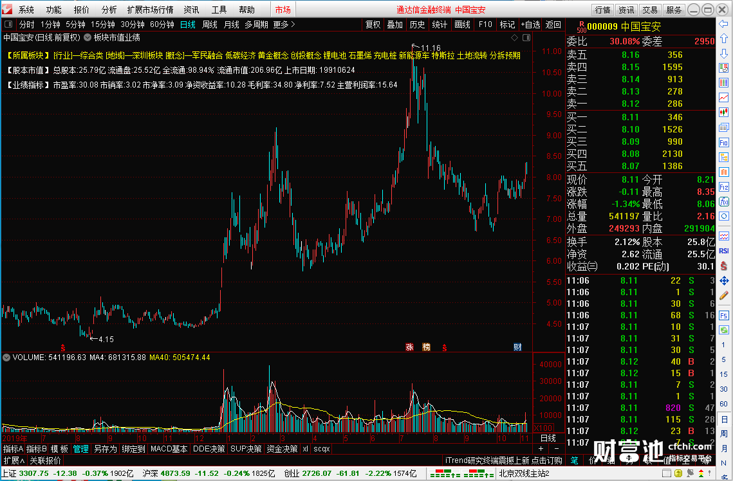Click the green refresh icon in sidebar
This screenshot has width=733, height=481.
723,330
